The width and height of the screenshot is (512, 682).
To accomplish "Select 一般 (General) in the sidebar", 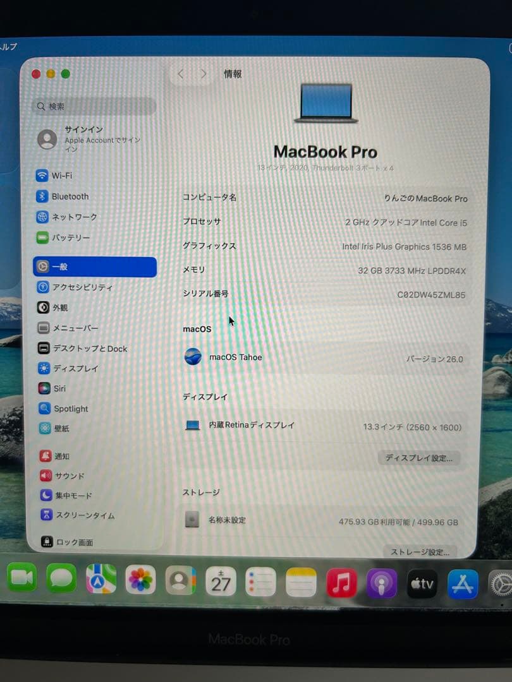I will pos(63,266).
